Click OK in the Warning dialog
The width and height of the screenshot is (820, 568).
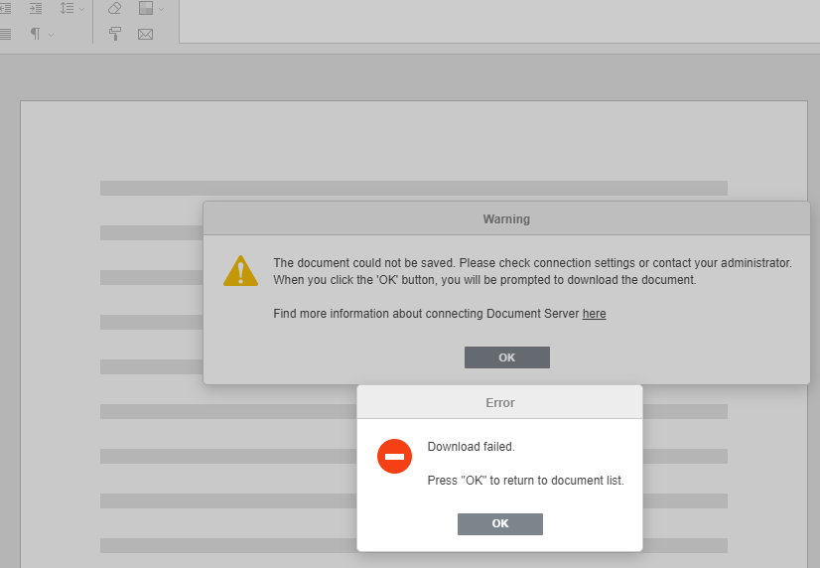pos(506,357)
